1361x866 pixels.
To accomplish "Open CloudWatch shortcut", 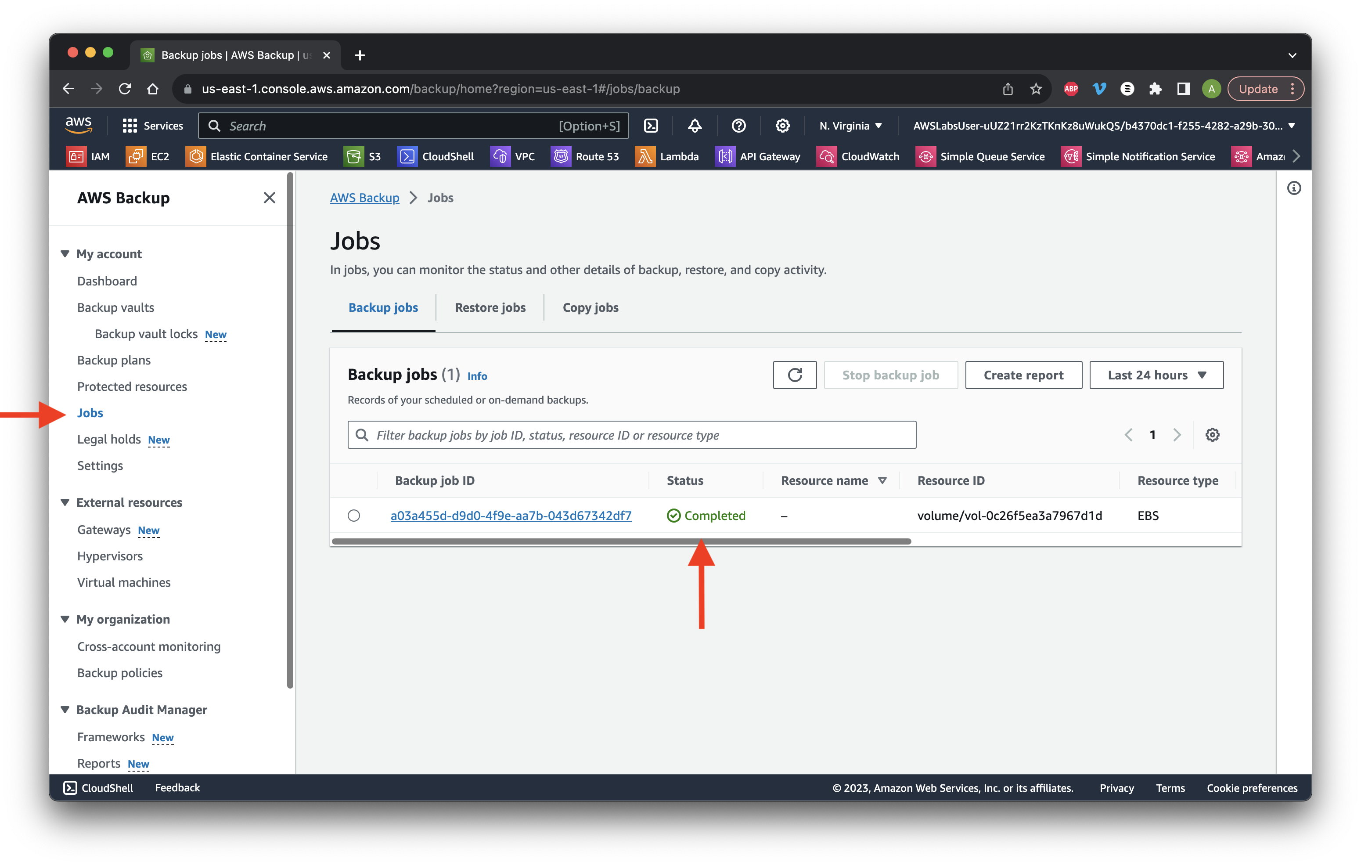I will pos(858,157).
